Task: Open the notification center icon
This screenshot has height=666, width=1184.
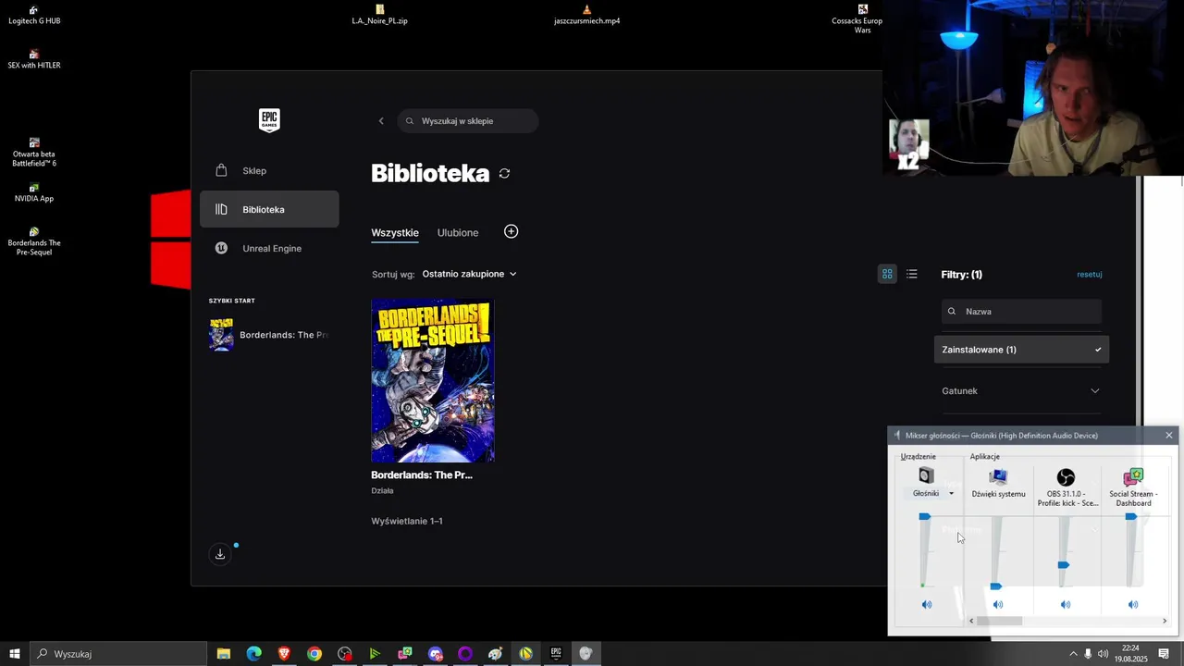Action: pos(1164,654)
